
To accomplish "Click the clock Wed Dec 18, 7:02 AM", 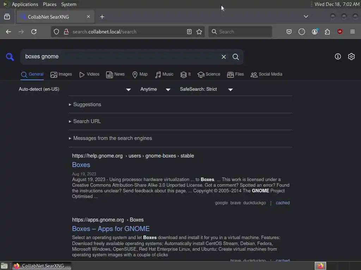I will click(337, 4).
